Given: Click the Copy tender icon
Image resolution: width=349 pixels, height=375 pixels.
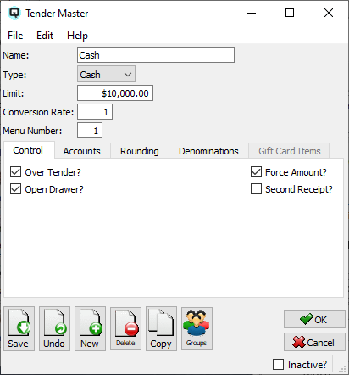Looking at the screenshot, I should (x=161, y=328).
